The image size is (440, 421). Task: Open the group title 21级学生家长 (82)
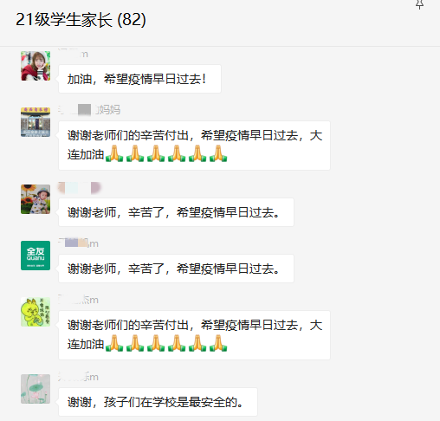tap(81, 20)
